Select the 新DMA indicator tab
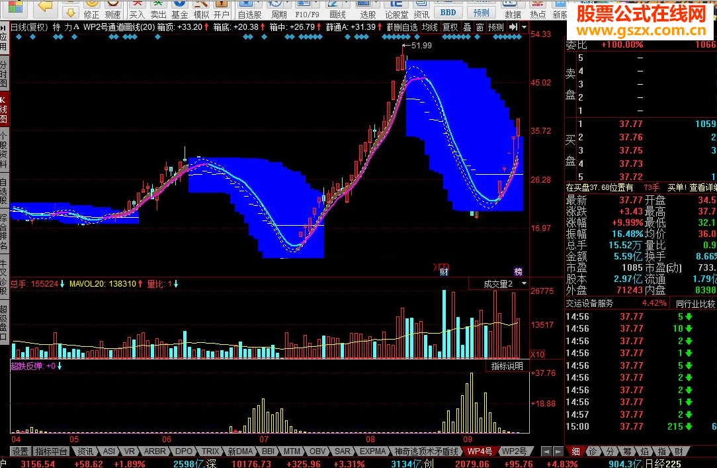 tap(240, 451)
